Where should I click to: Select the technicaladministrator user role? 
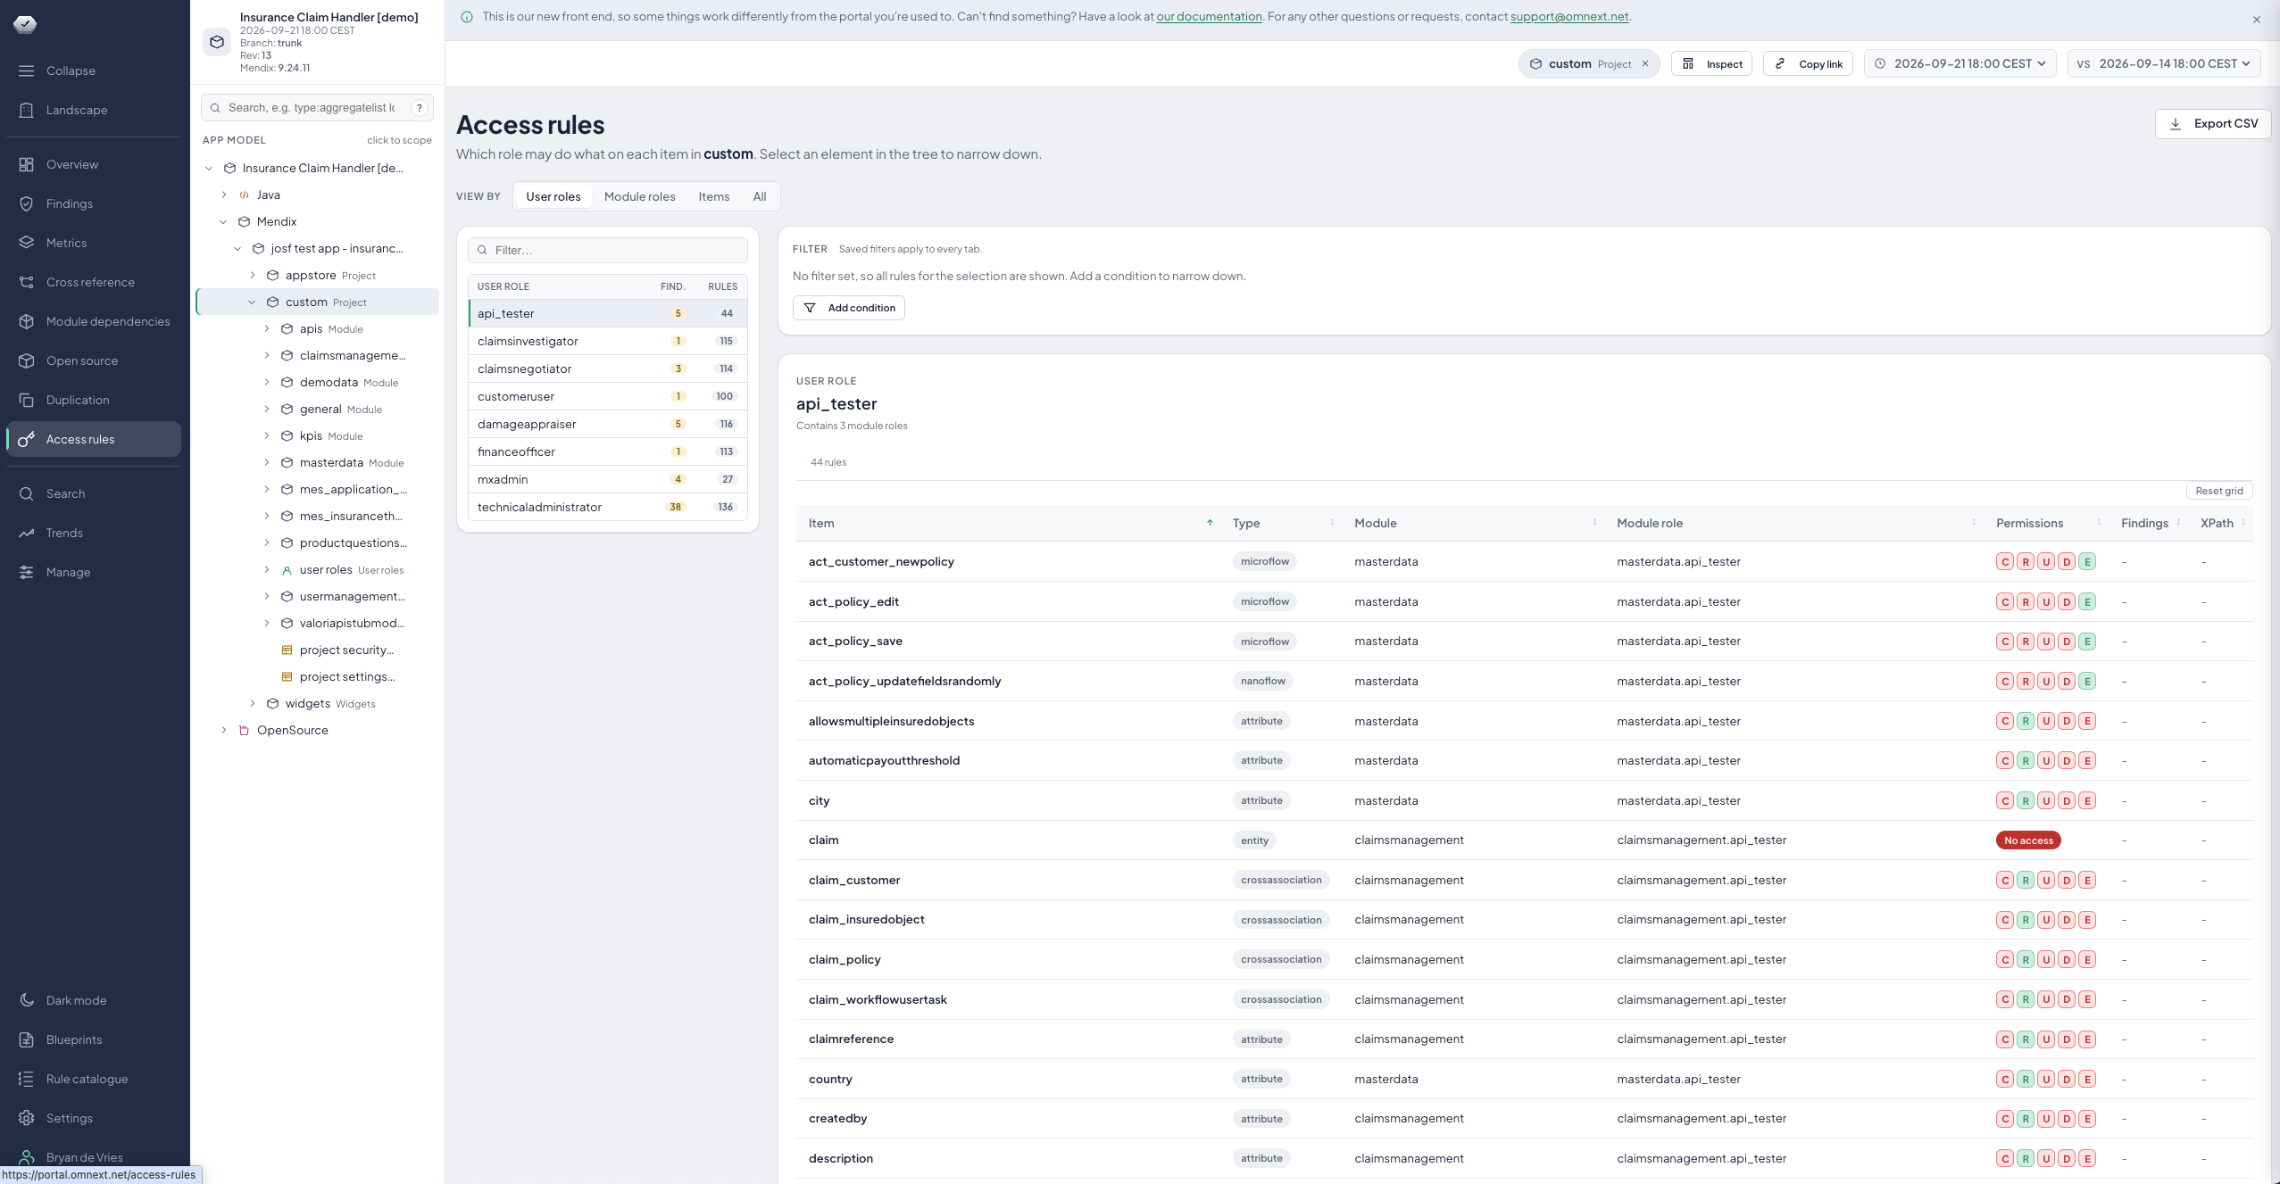[x=608, y=507]
